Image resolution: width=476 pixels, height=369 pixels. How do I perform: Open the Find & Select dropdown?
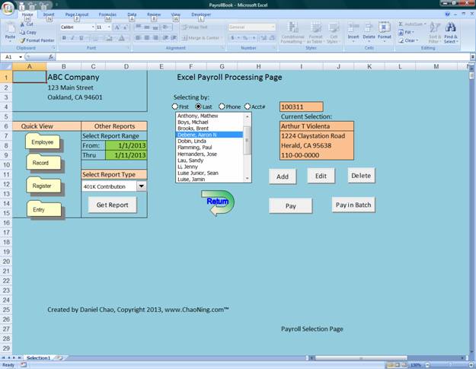[x=451, y=37]
